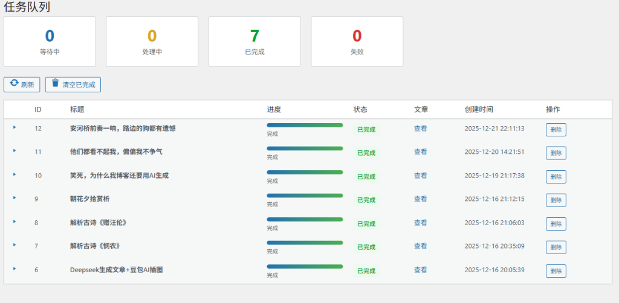Screen dimensions: 619x303
Task: Expand the 解析古诗《赠汪伦》 task row
Action: pos(15,222)
